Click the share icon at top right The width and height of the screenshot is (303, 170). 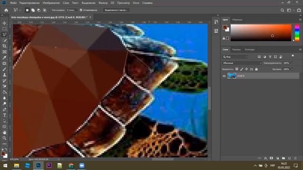tap(299, 10)
